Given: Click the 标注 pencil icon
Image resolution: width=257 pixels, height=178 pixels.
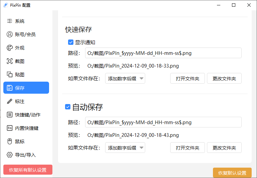Looking at the screenshot, I should pos(9,101).
